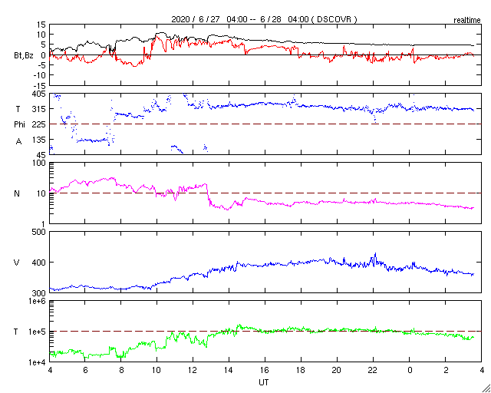This screenshot has width=491, height=393.
Task: Select the "1e+4" temperature tick label
Action: [37, 362]
